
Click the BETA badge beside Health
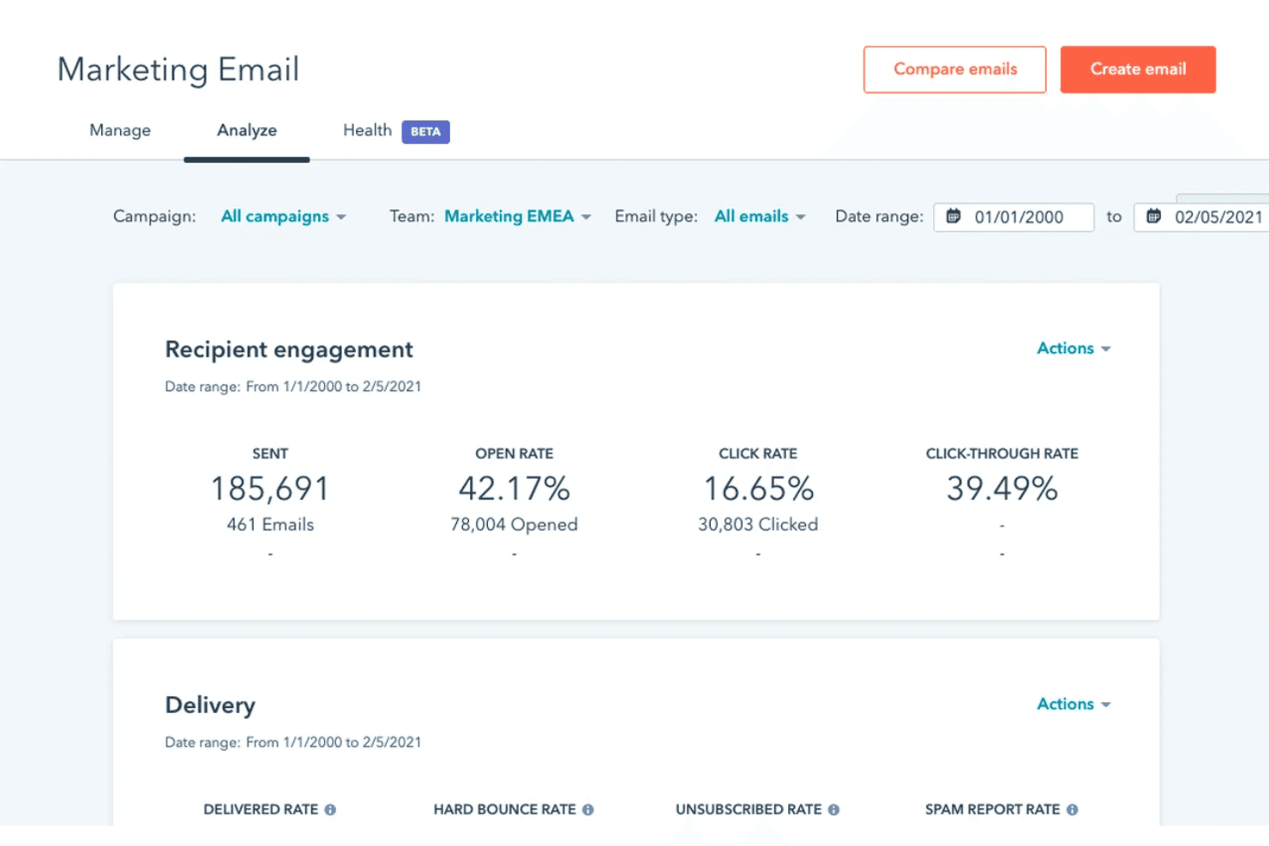tap(425, 131)
